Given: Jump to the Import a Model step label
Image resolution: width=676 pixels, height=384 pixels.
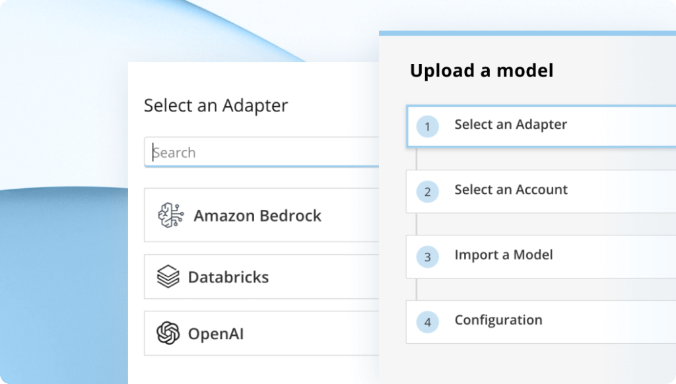Looking at the screenshot, I should click(x=503, y=255).
